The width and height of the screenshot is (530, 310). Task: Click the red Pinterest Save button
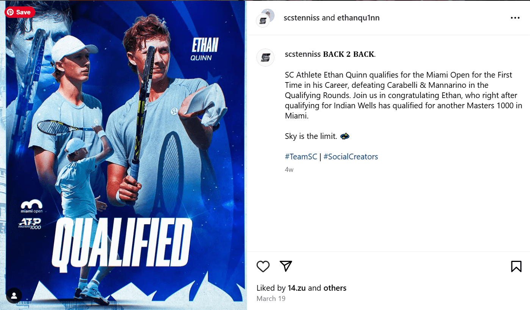(x=20, y=12)
